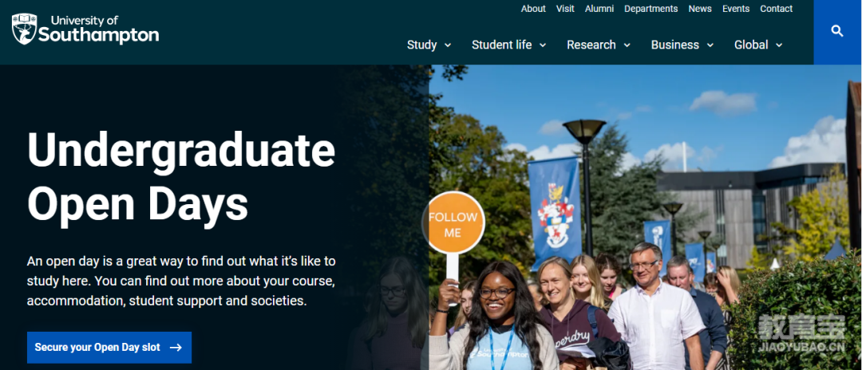Click Secure your Open Day slot button
862x370 pixels.
coord(109,348)
